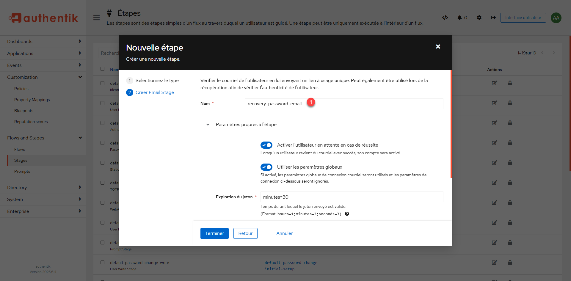571x281 pixels.
Task: Collapse 'Paramètres propres à l'étape' section
Action: pyautogui.click(x=208, y=125)
